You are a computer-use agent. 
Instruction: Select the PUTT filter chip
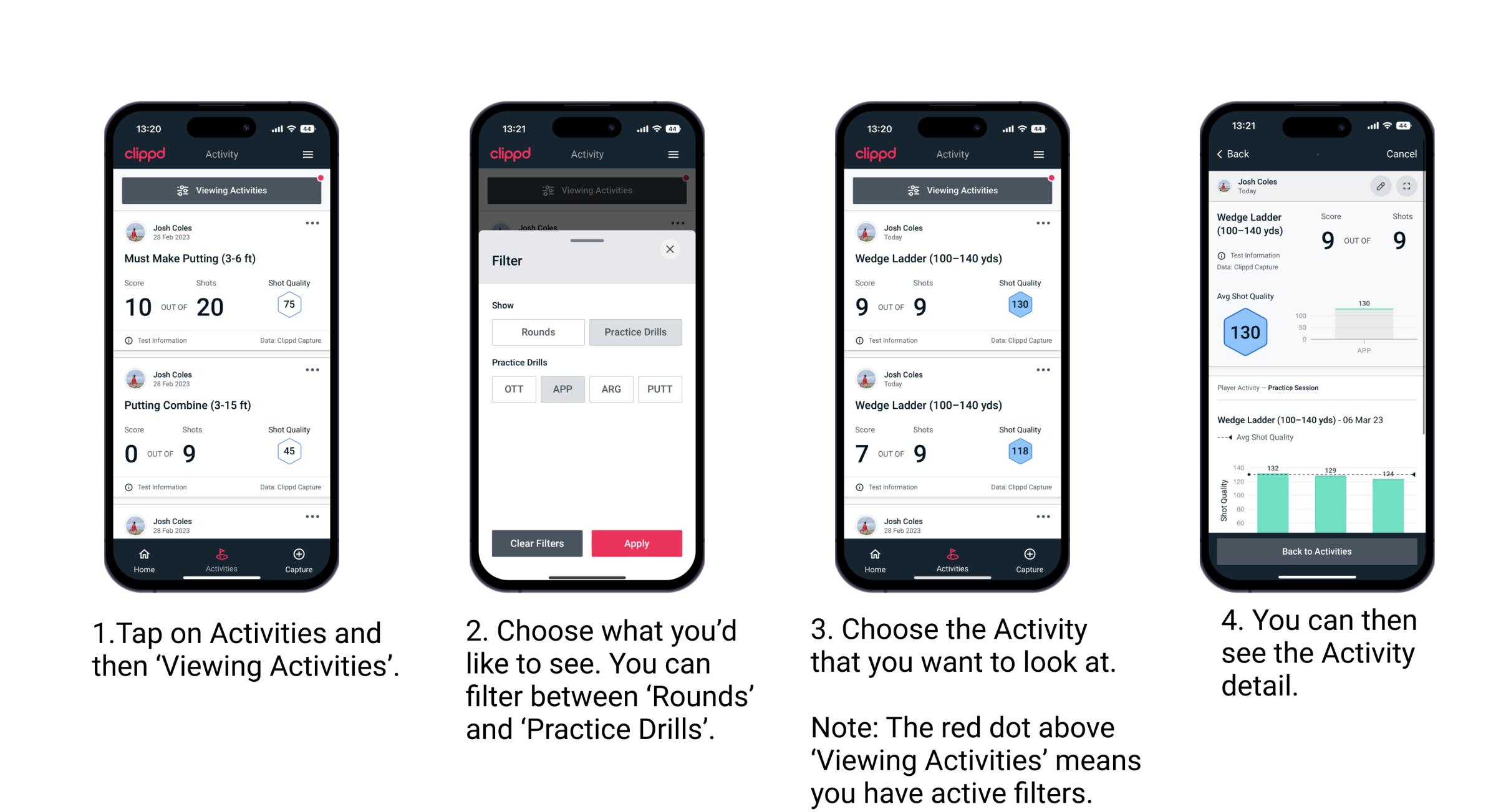pos(660,389)
